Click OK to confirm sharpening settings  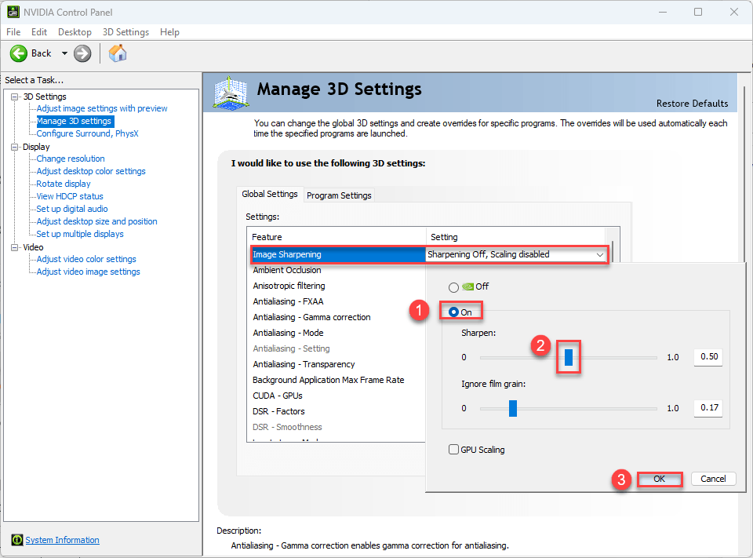click(659, 479)
